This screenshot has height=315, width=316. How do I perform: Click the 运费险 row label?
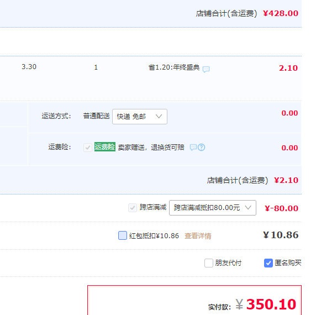point(60,147)
